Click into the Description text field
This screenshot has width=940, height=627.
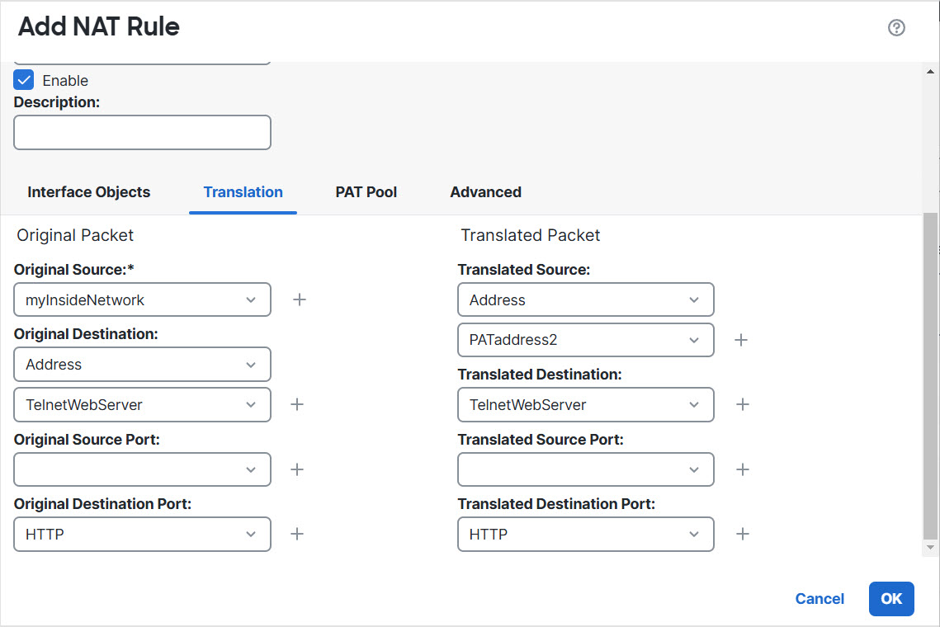(x=142, y=132)
